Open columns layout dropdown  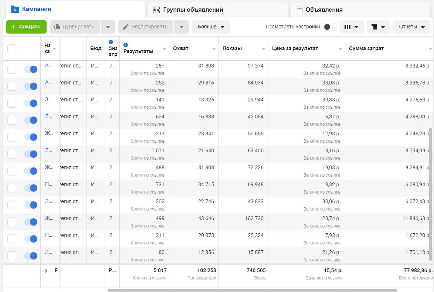[352, 27]
